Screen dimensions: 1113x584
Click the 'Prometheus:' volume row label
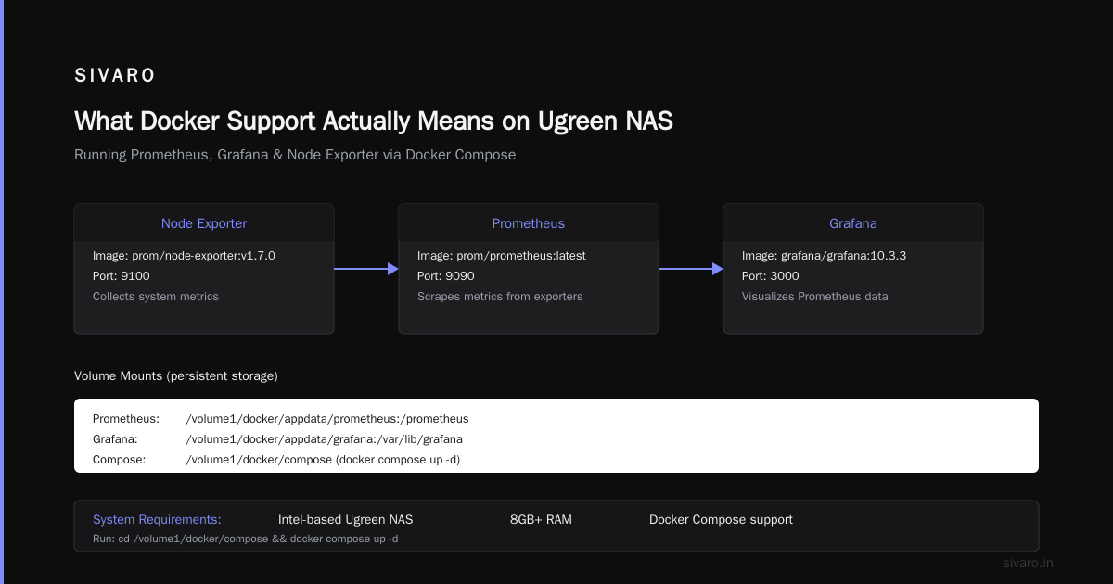(126, 419)
